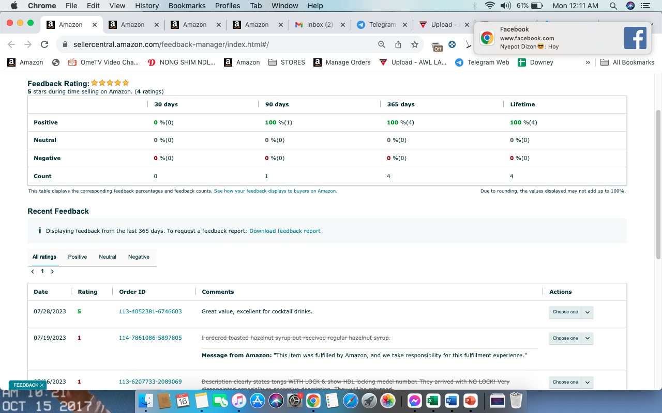The image size is (662, 413).
Task: Open Notes in the Dock
Action: pos(201,401)
